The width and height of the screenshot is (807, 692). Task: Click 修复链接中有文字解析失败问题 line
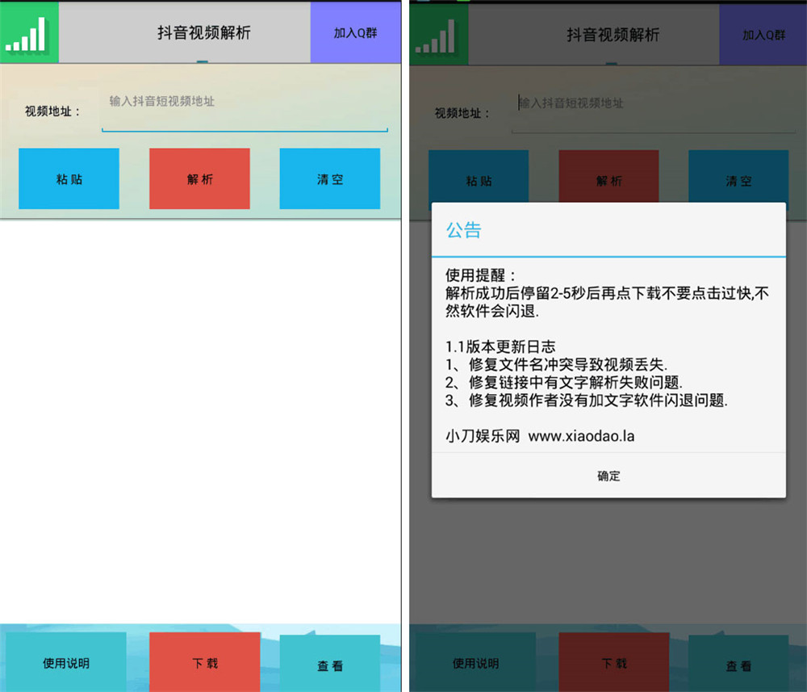(x=564, y=382)
